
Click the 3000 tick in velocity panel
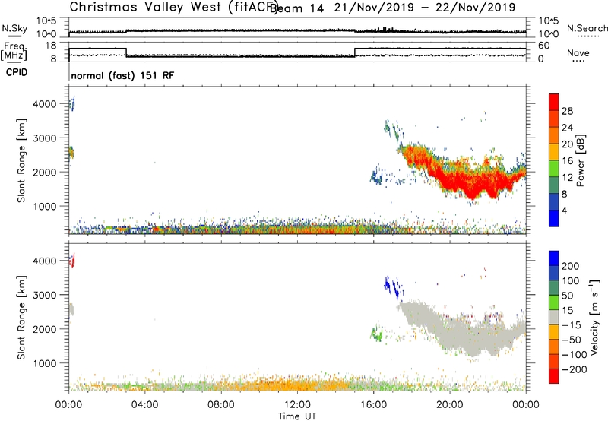(44, 295)
